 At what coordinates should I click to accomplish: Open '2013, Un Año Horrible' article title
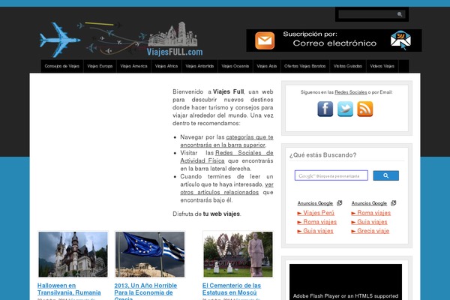pyautogui.click(x=145, y=291)
